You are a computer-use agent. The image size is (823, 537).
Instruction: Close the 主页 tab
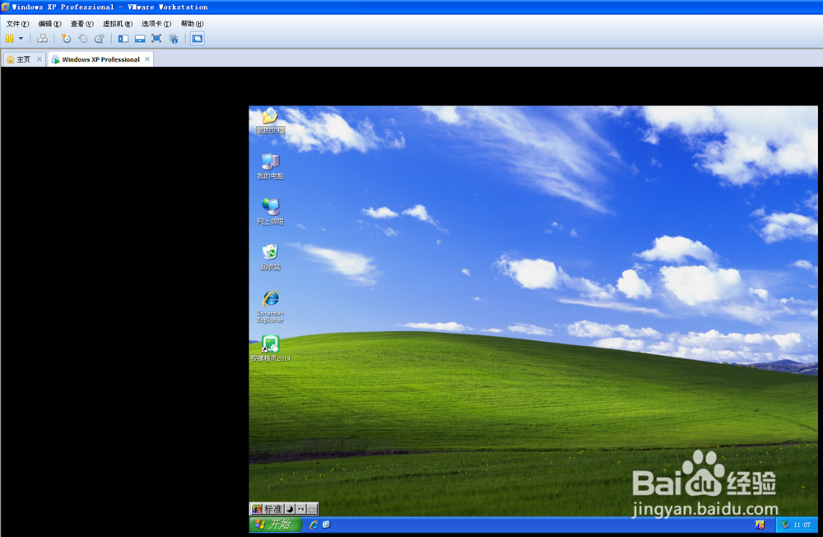[x=40, y=58]
